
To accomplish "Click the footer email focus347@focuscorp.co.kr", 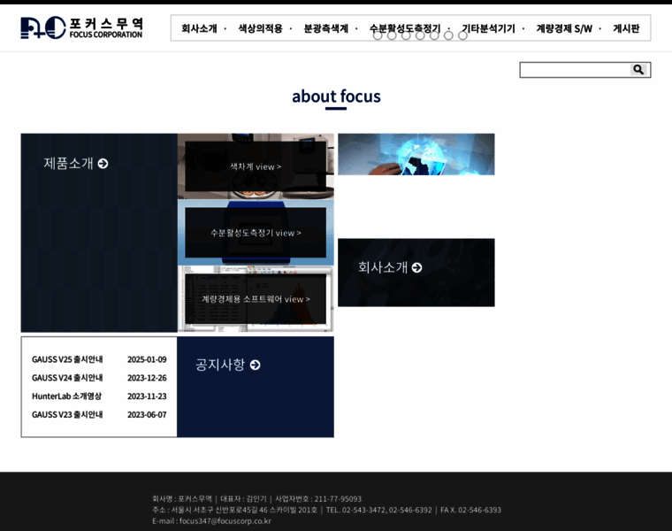I will (225, 521).
